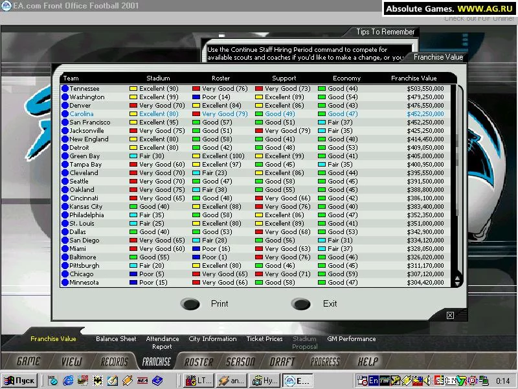This screenshot has width=518, height=389.
Task: Switch to the Hy... taskbar window
Action: [265, 381]
